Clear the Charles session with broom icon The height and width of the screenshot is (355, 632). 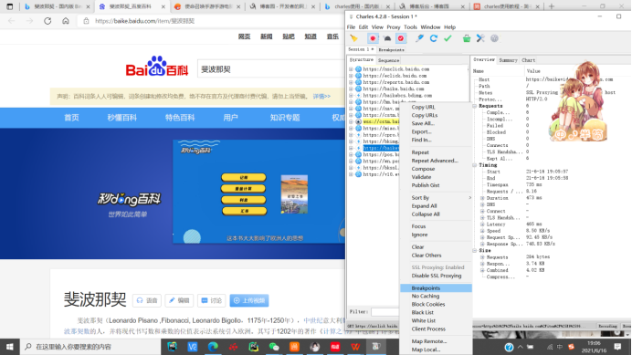point(353,38)
